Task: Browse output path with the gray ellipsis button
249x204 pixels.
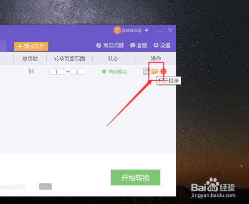Action: (45, 186)
